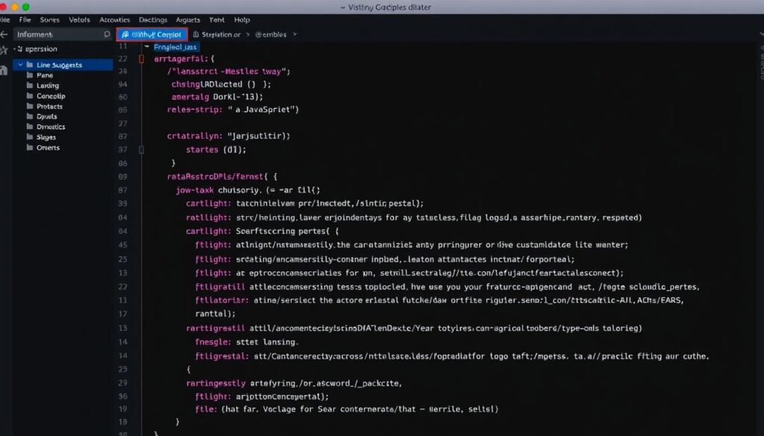Click the arrtagerfal:{ code line
Image resolution: width=764 pixels, height=436 pixels.
coord(184,59)
